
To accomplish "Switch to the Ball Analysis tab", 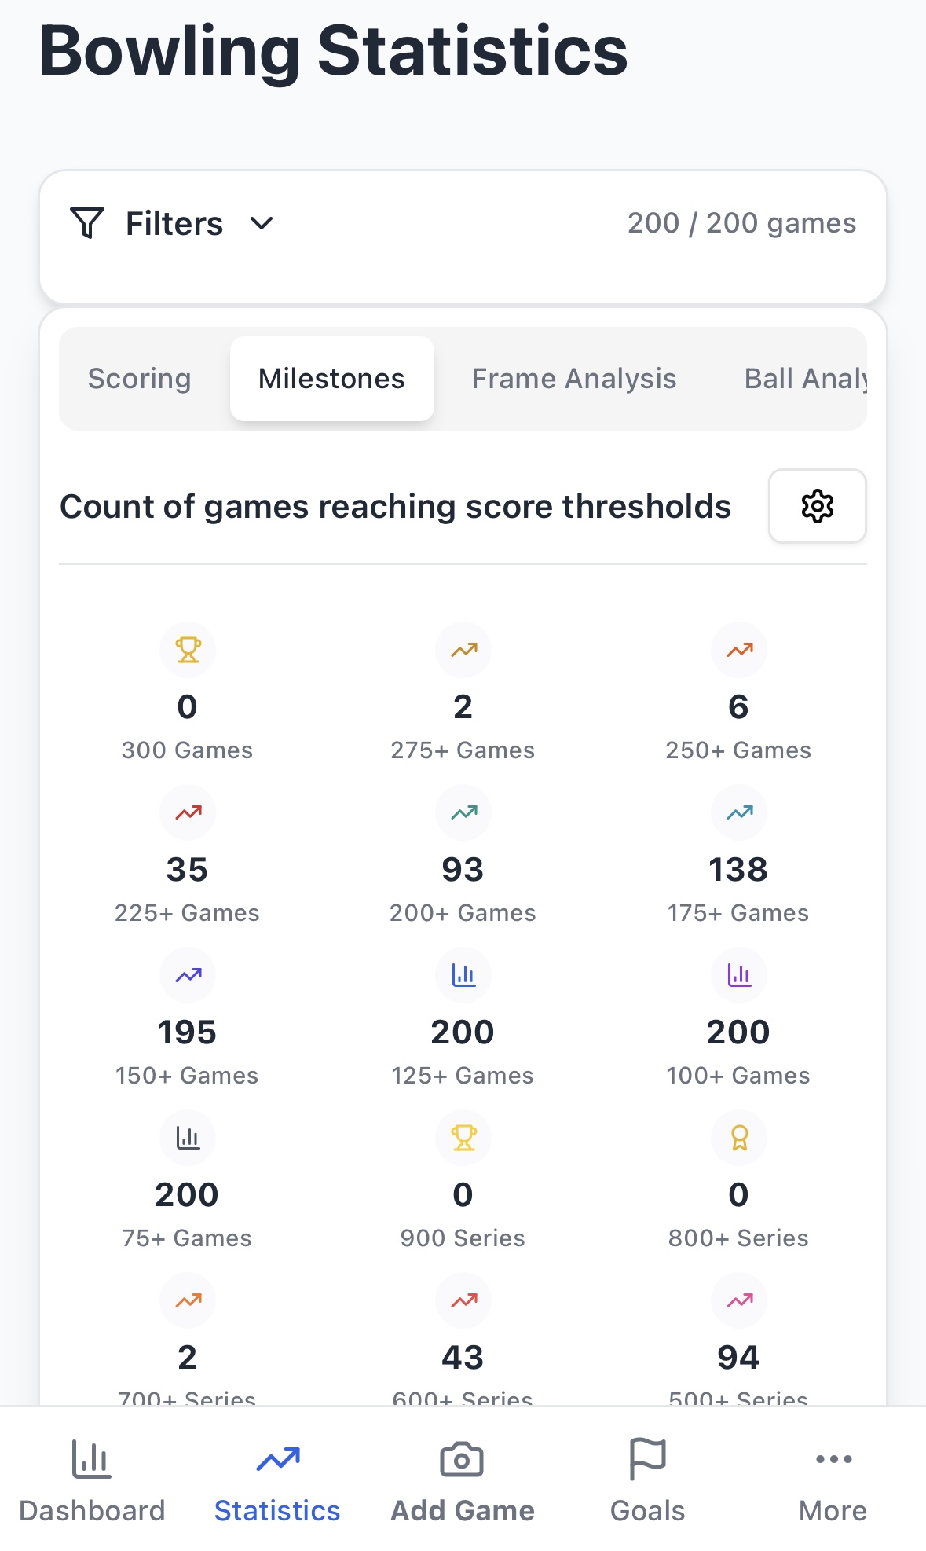I will click(x=809, y=378).
